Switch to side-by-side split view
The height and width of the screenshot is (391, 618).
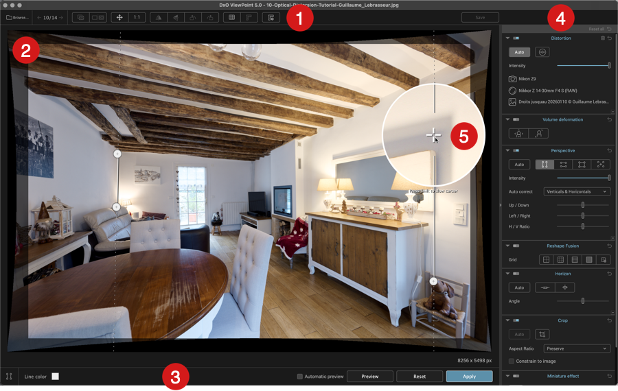(x=98, y=17)
